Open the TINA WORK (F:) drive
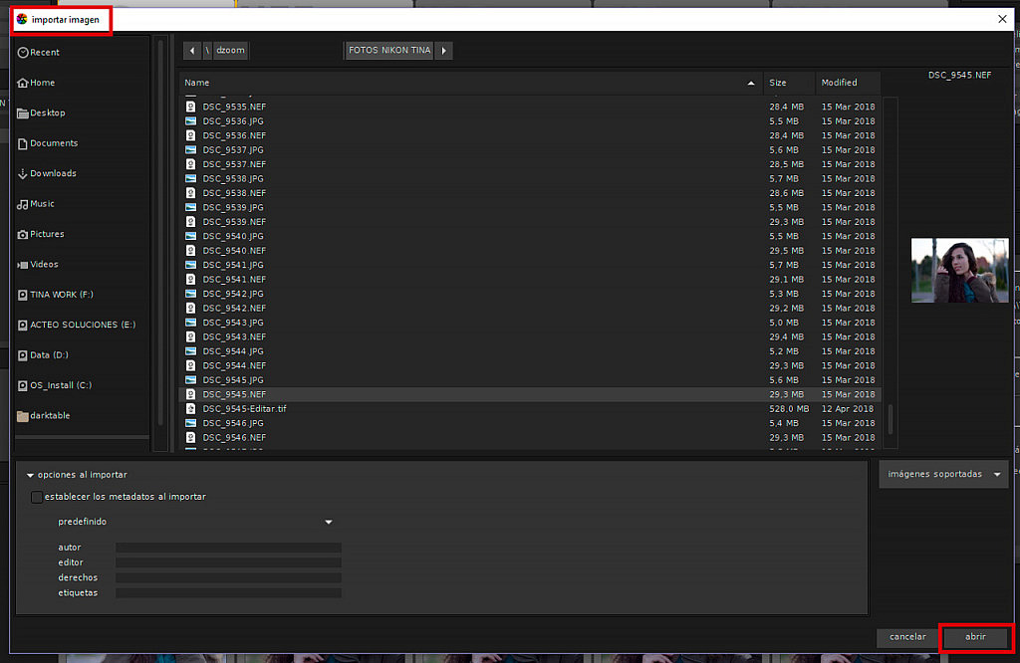Screen dimensions: 1020x663 coord(61,295)
